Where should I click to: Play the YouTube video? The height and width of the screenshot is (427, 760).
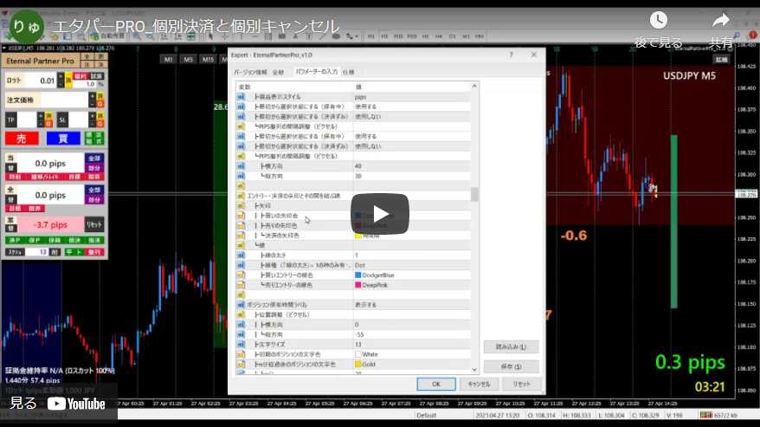pos(379,213)
